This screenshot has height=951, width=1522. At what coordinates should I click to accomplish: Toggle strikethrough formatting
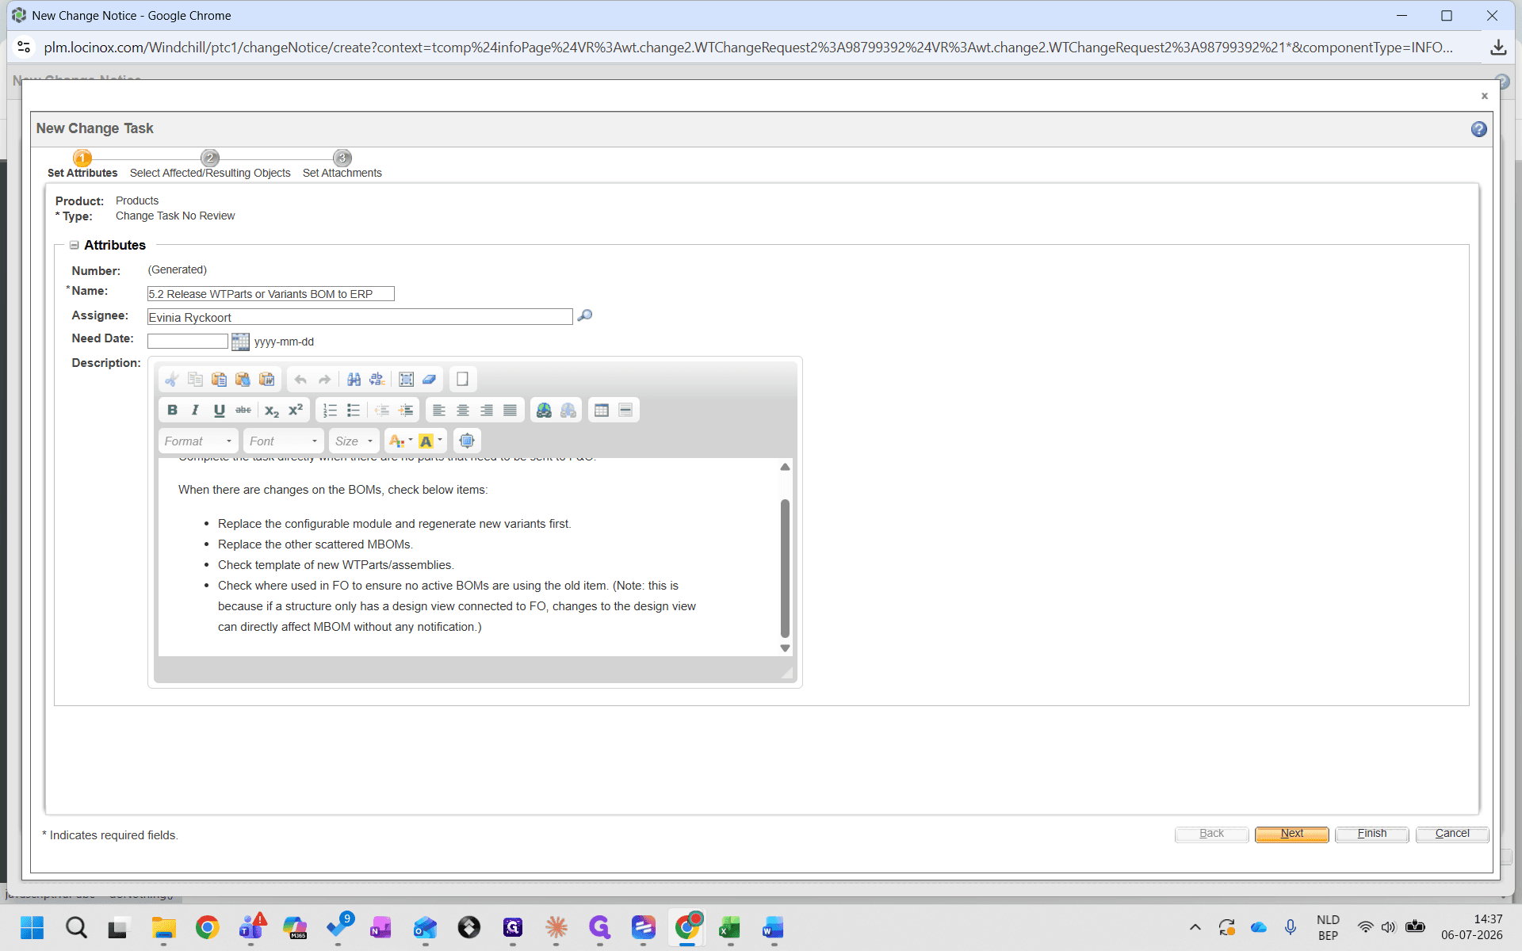click(243, 411)
